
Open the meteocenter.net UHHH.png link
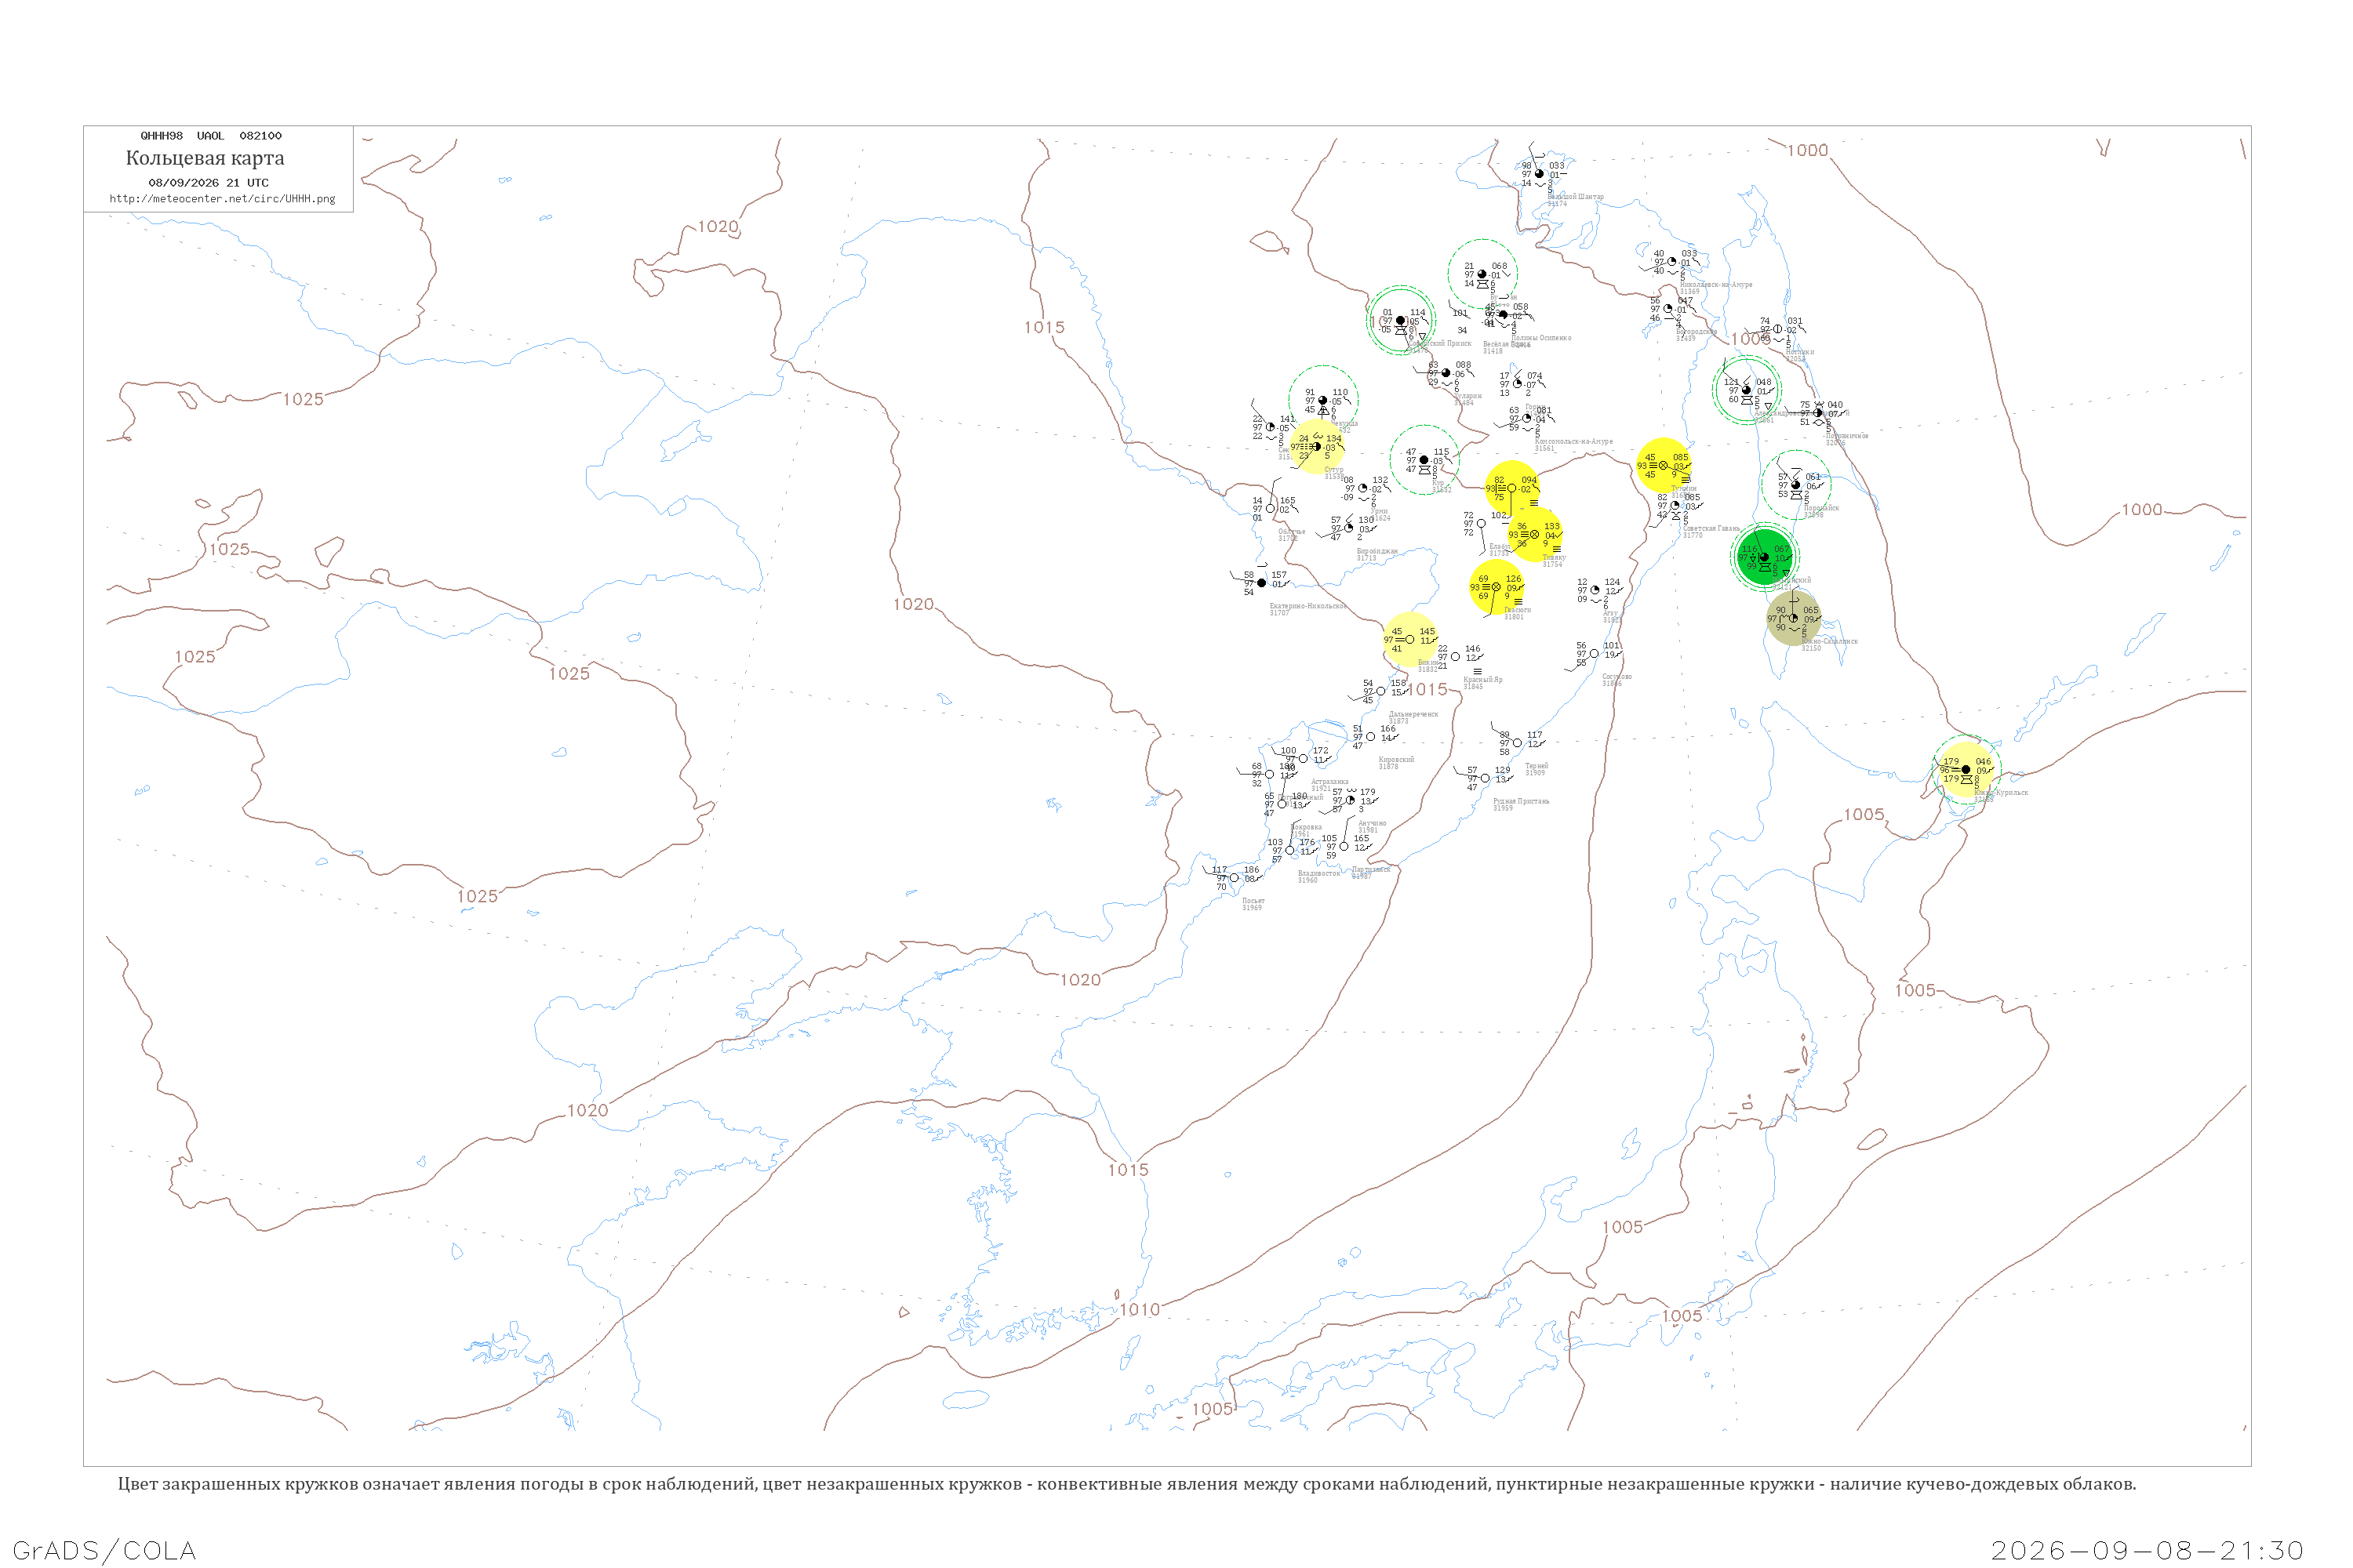pos(222,198)
